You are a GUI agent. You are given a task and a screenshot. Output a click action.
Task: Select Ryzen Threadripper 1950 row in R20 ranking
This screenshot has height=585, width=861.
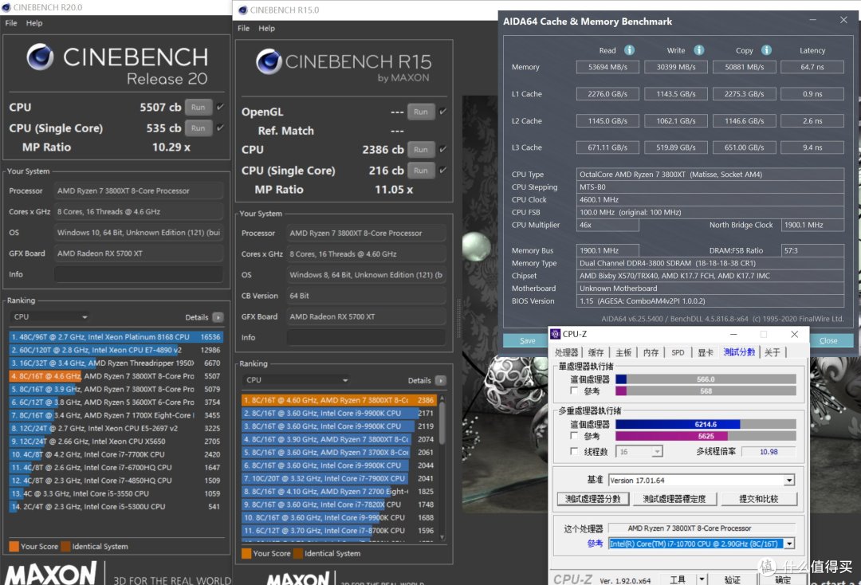(116, 363)
